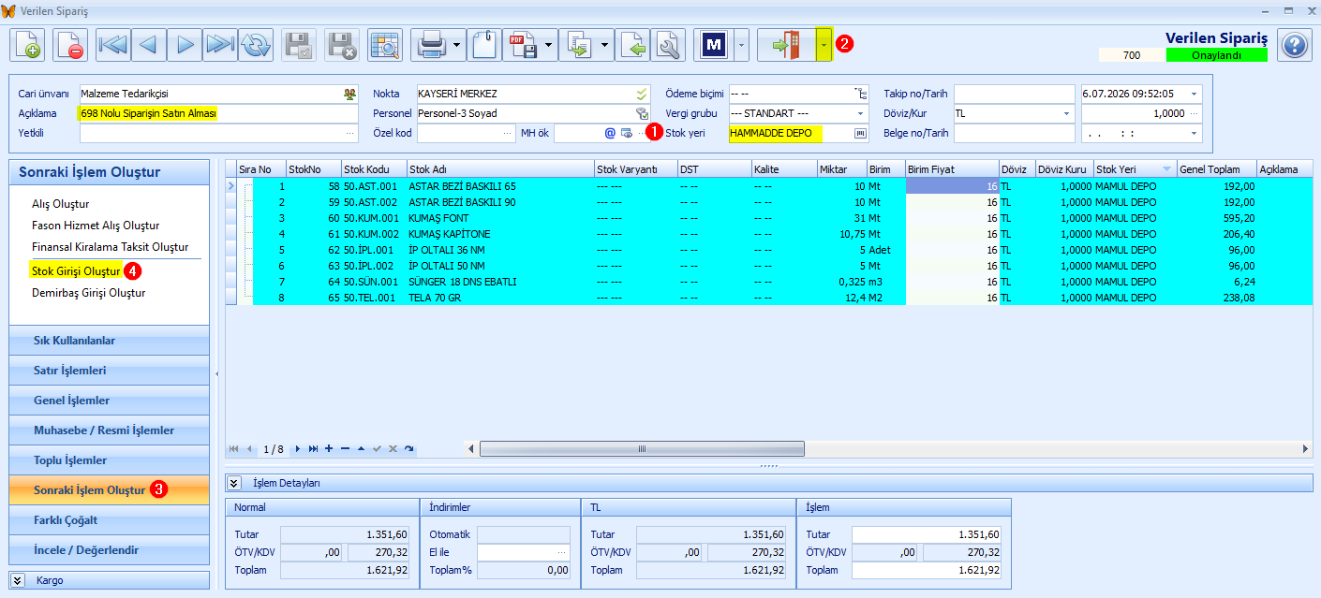This screenshot has width=1321, height=598.
Task: Open Satır İşlemleri sidebar section
Action: tap(109, 371)
